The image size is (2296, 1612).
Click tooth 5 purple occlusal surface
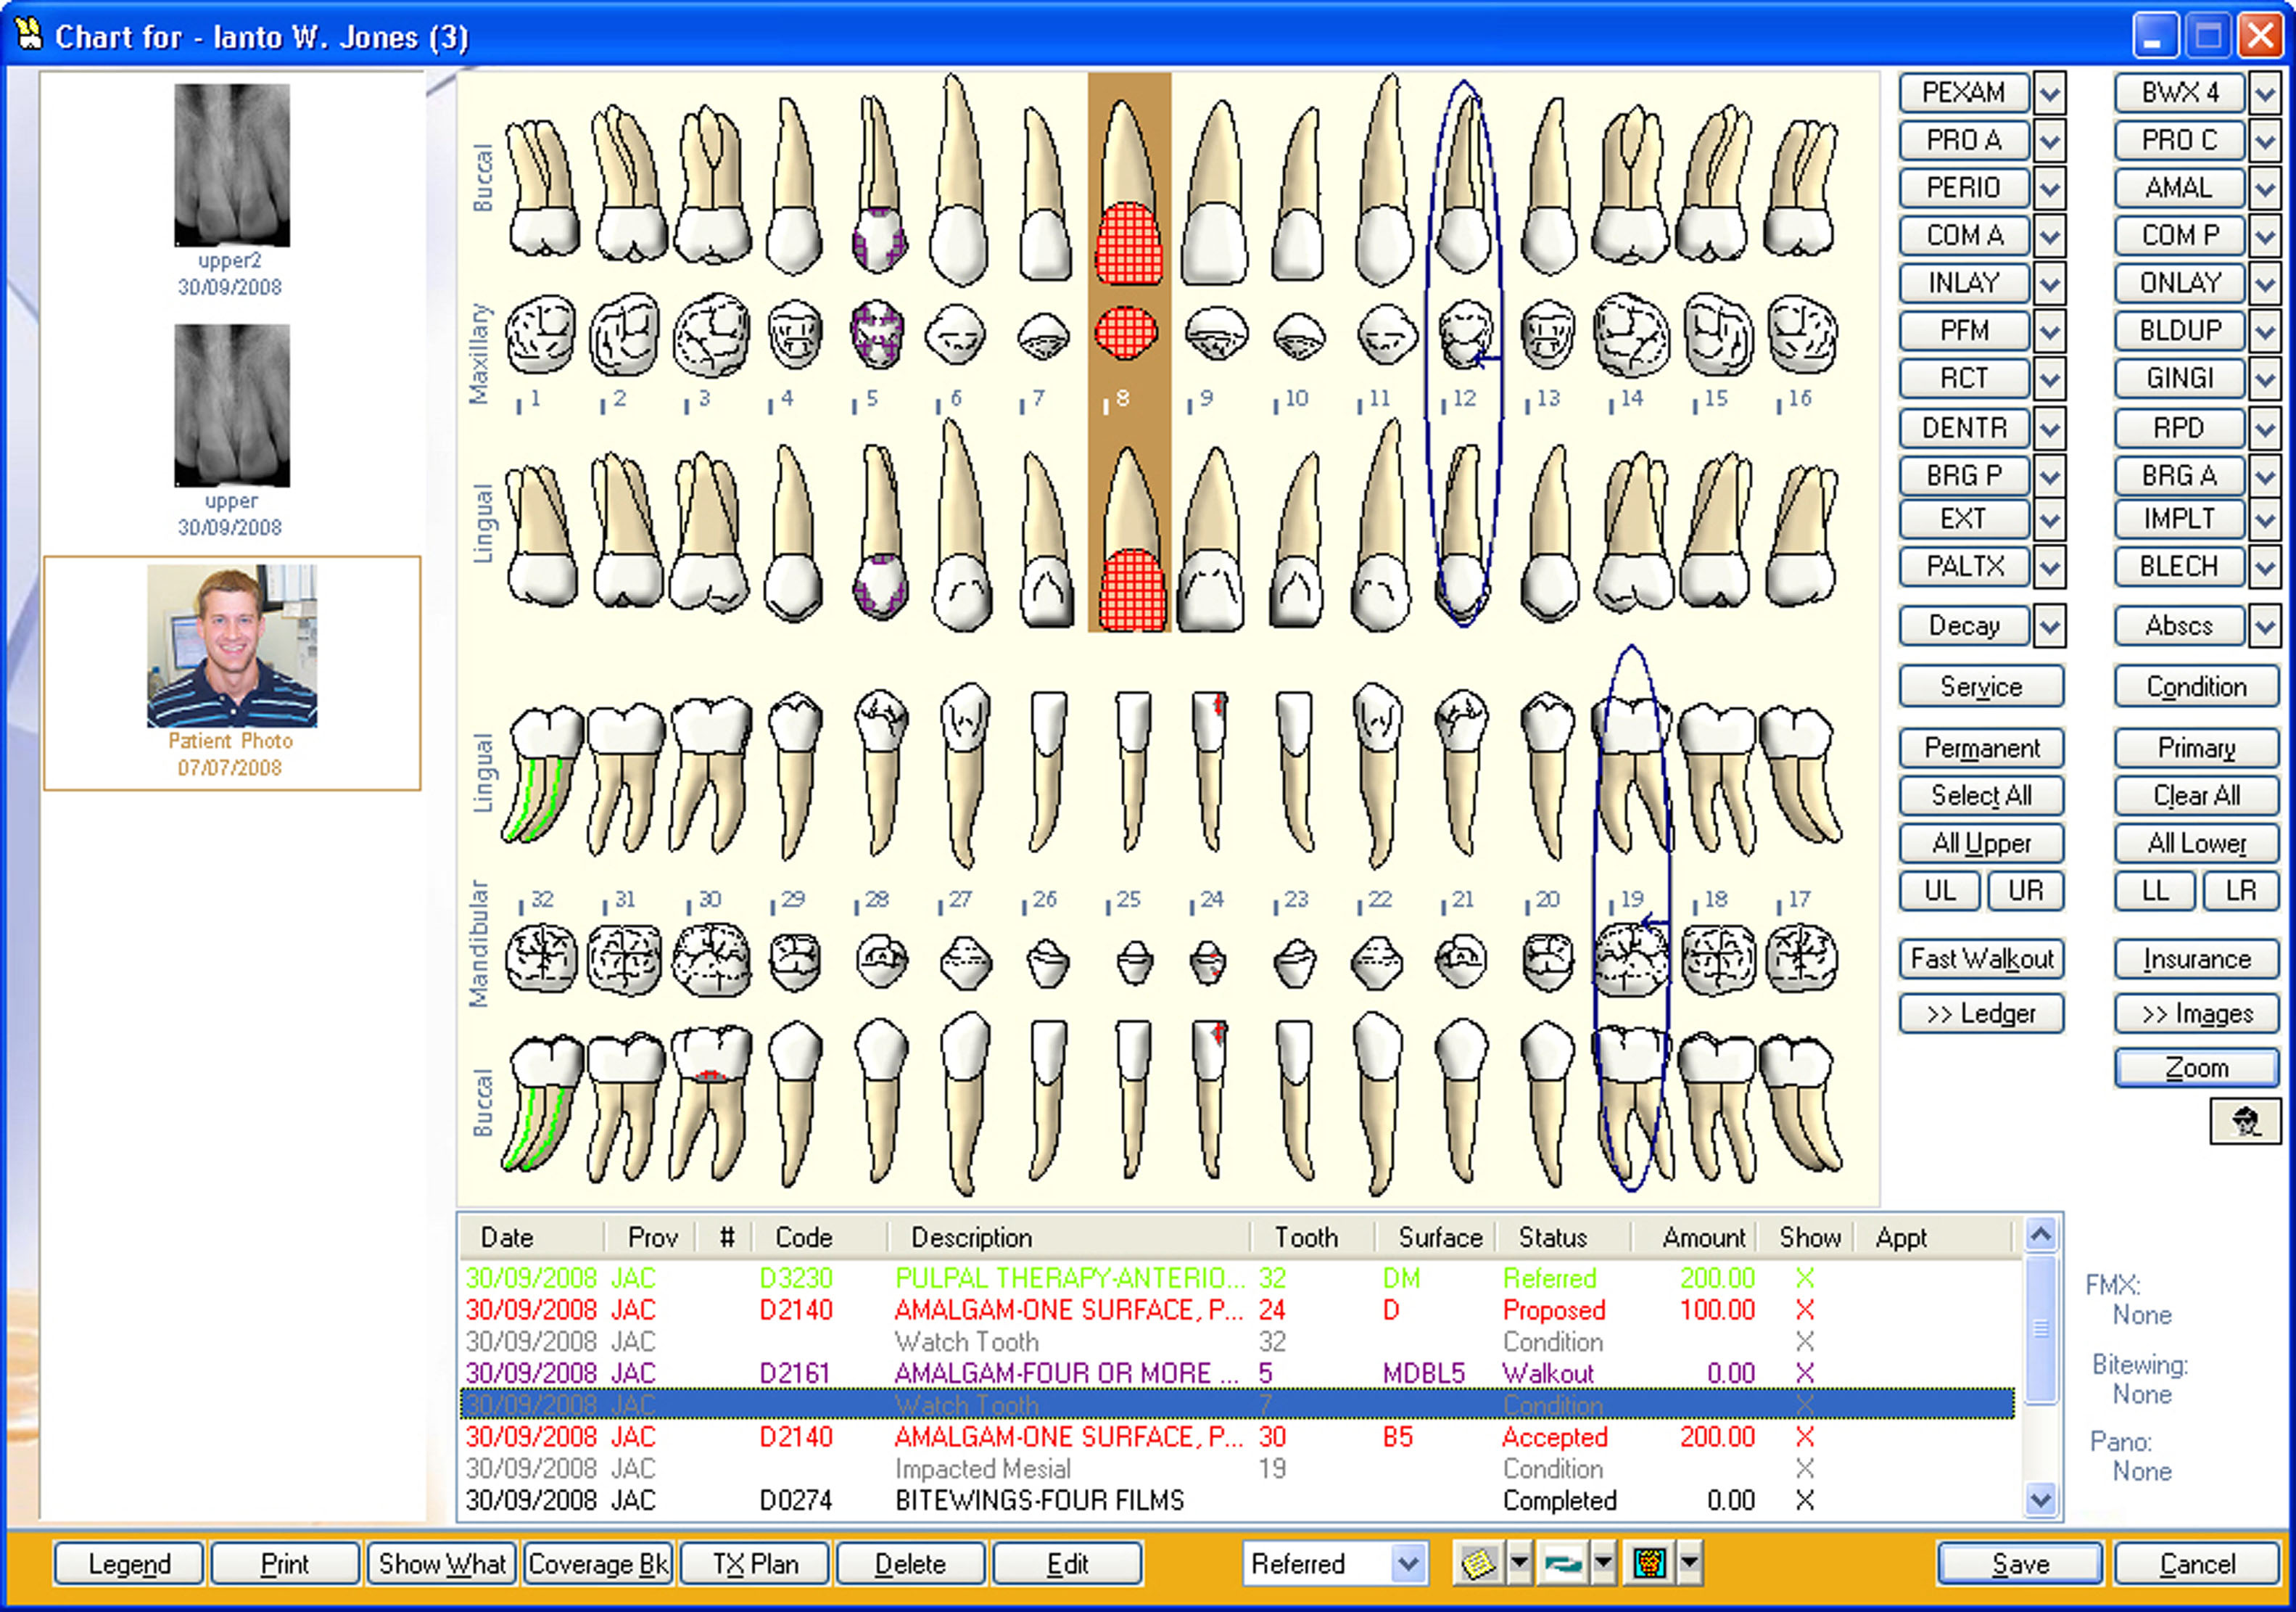(877, 333)
